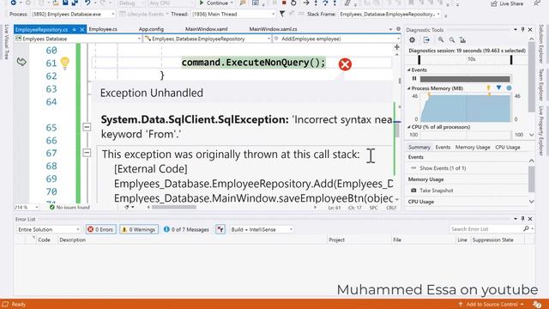Collapse the CPU graph section

point(408,127)
